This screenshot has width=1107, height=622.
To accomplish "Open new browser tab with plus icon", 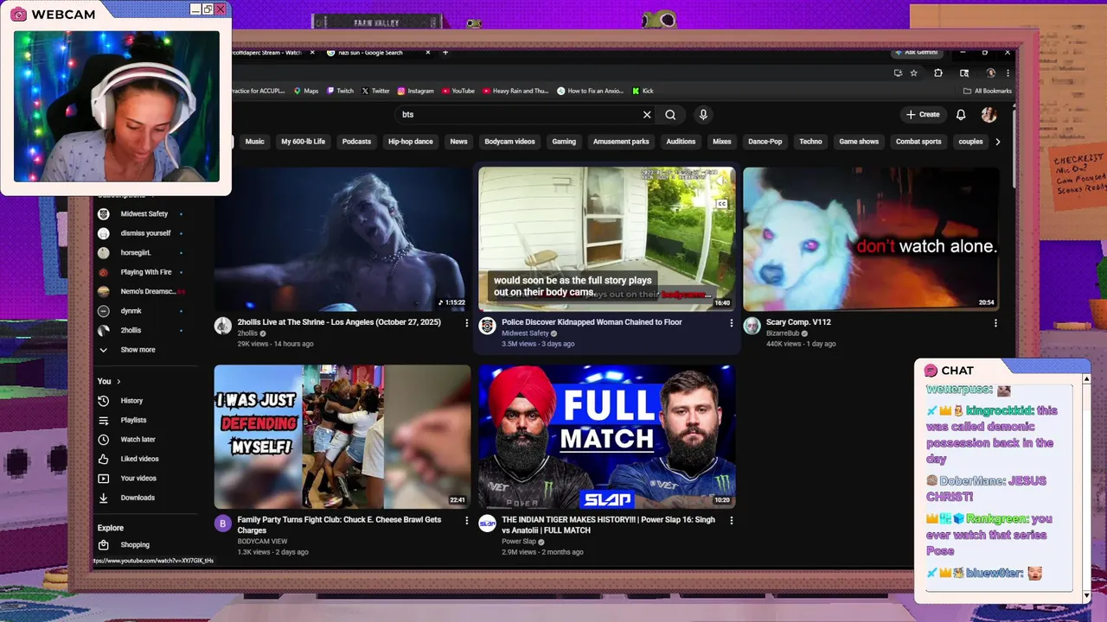I will (445, 53).
